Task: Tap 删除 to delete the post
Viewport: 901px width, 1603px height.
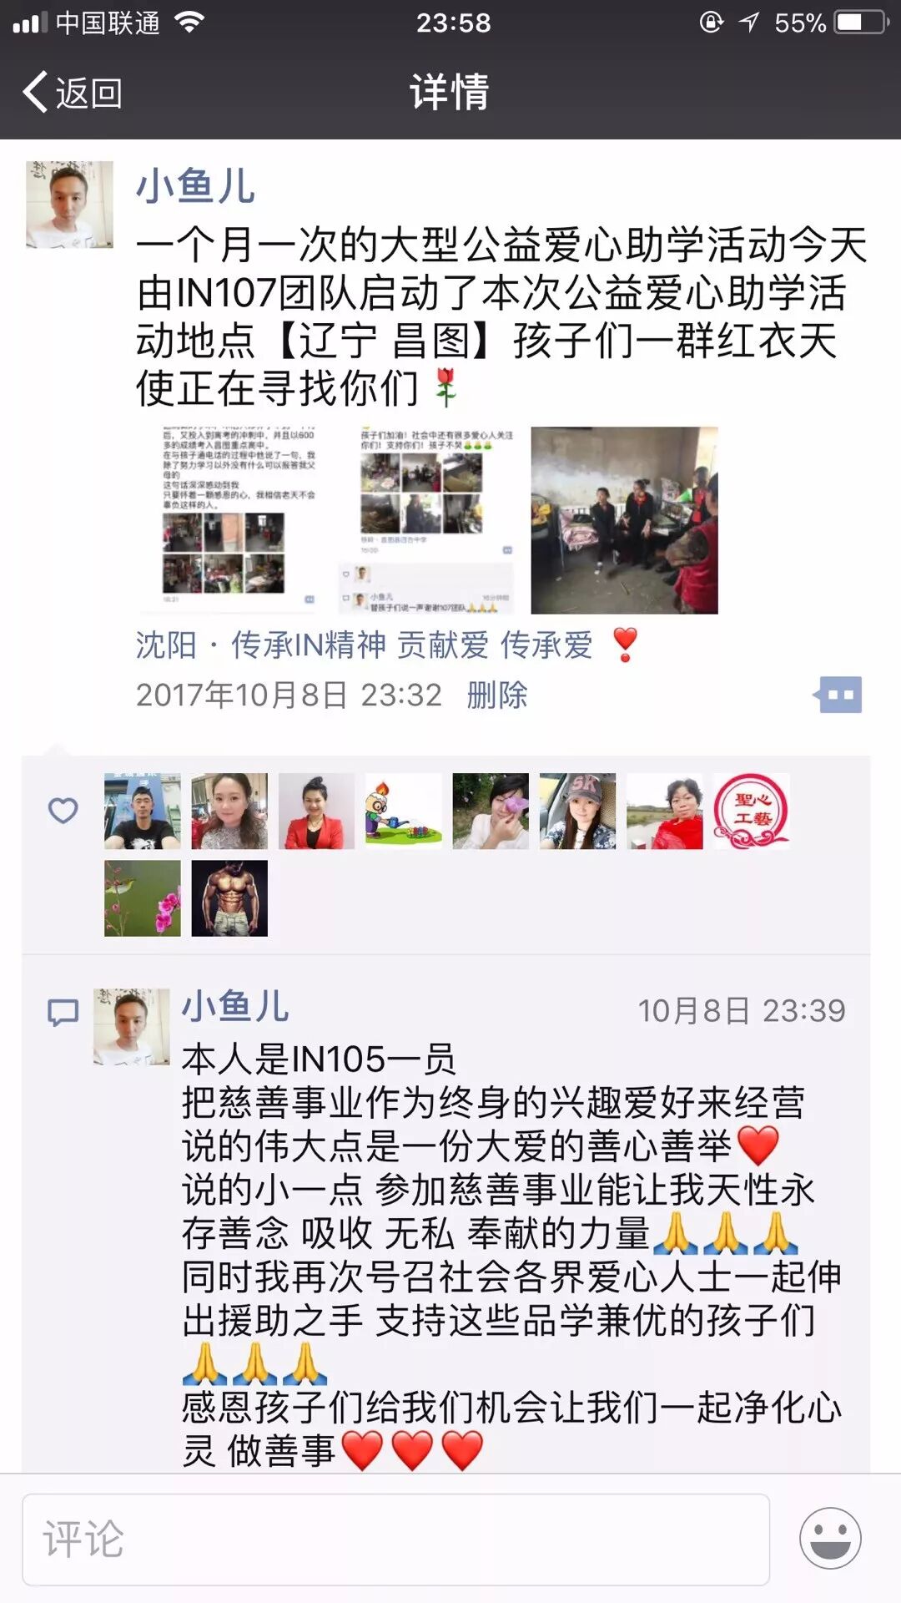Action: click(497, 695)
